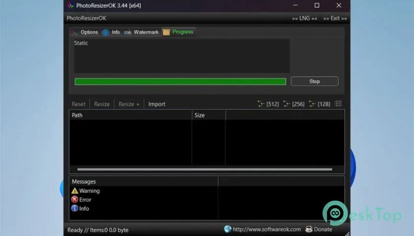Click the Resize + command

(x=129, y=104)
